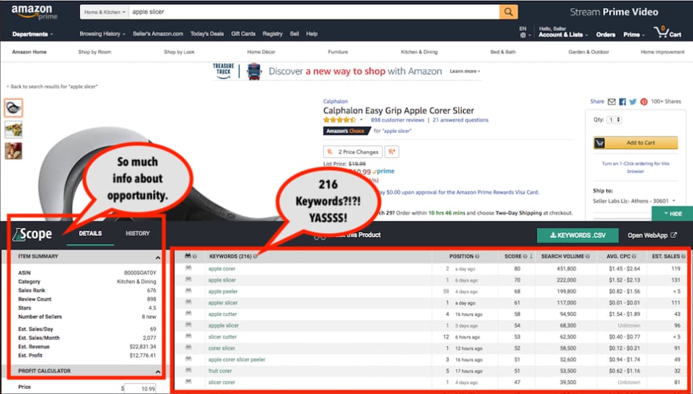Open the Home & Kitchen search category dropdown
This screenshot has width=693, height=394.
[x=105, y=12]
